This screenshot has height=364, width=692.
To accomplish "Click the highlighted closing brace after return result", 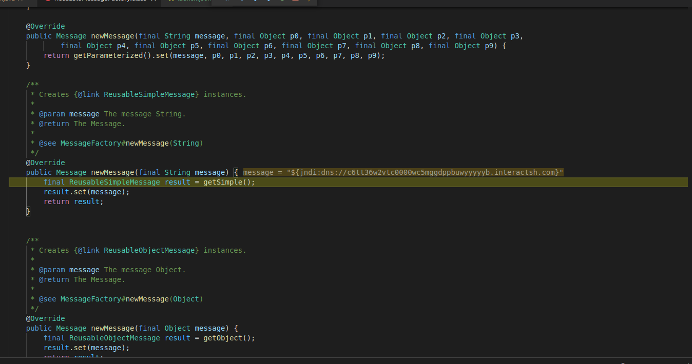I will [28, 211].
